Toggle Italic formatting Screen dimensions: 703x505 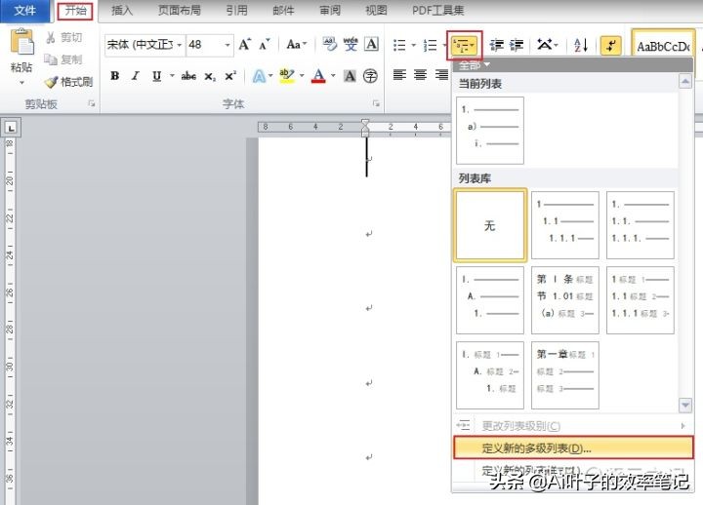[x=136, y=76]
